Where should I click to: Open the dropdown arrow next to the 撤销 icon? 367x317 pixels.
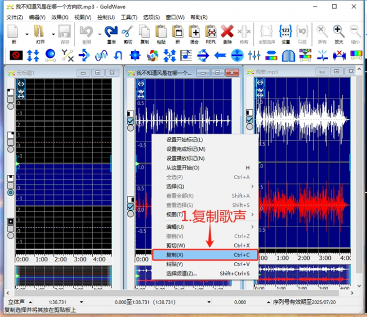[x=99, y=34]
